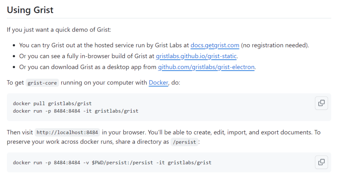
Task: Open the docs.getgrist.com link
Action: pyautogui.click(x=215, y=45)
